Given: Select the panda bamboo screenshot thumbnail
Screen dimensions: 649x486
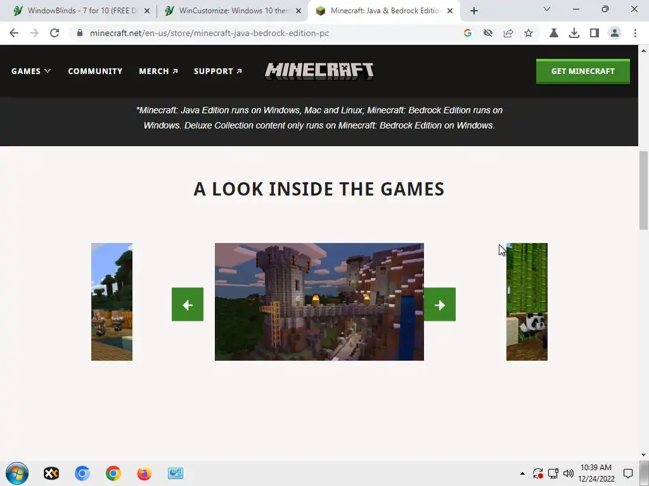Looking at the screenshot, I should (527, 302).
